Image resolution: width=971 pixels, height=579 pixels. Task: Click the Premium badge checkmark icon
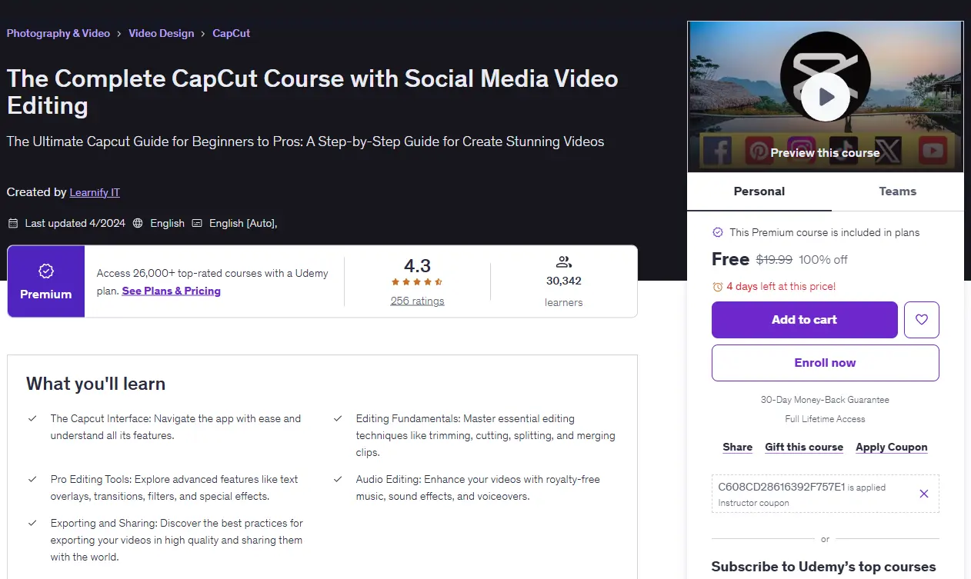point(46,271)
